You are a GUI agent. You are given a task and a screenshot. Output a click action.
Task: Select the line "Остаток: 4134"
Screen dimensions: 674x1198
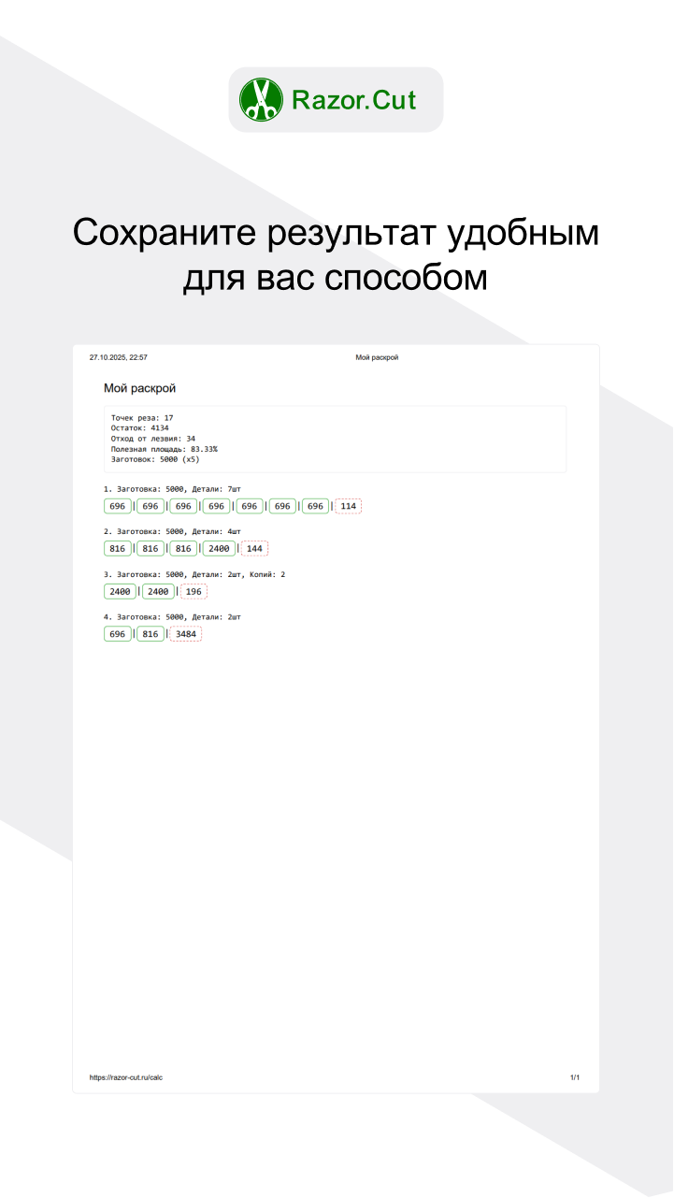[140, 428]
